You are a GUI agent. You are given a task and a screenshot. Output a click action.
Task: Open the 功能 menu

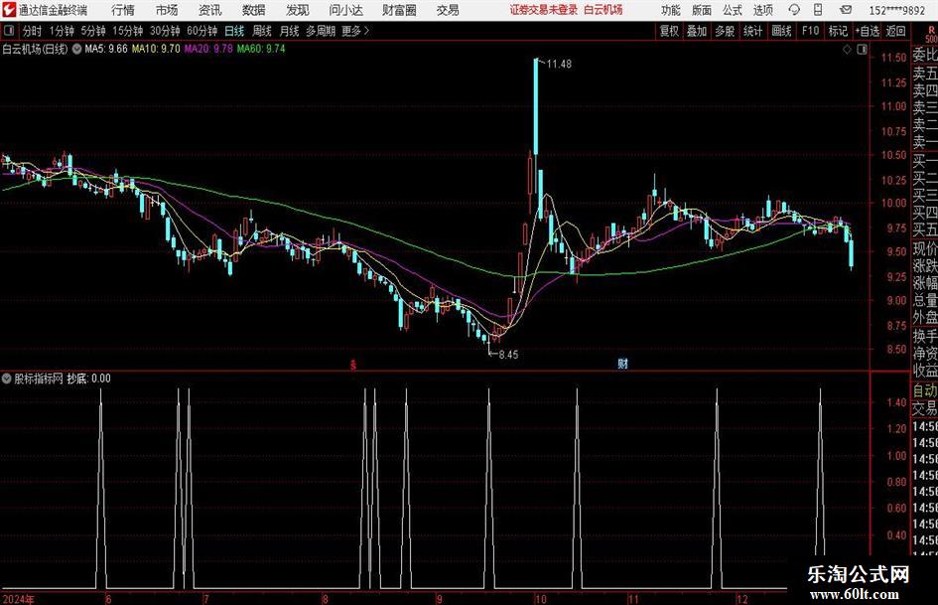[671, 10]
